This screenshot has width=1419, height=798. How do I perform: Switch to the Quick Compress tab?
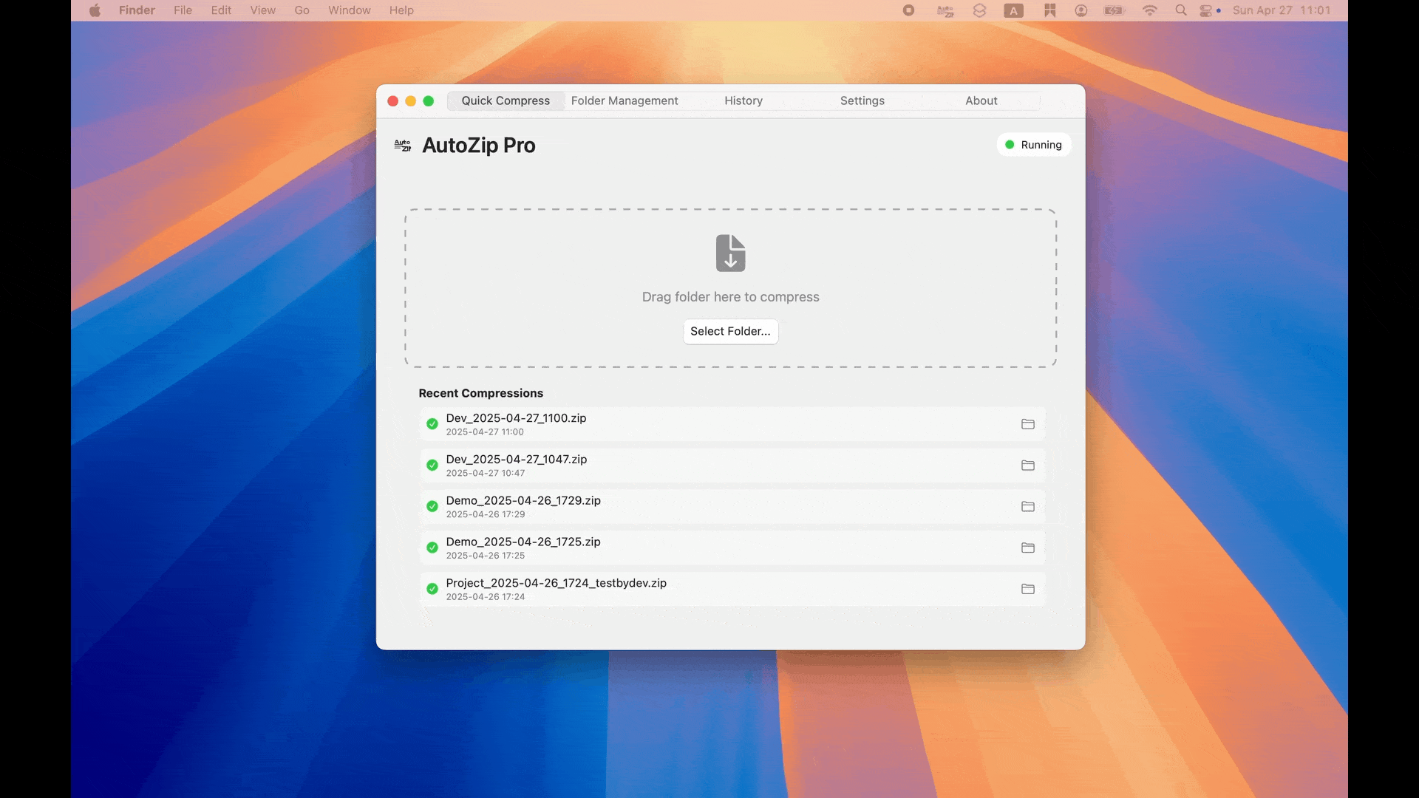[x=506, y=100]
